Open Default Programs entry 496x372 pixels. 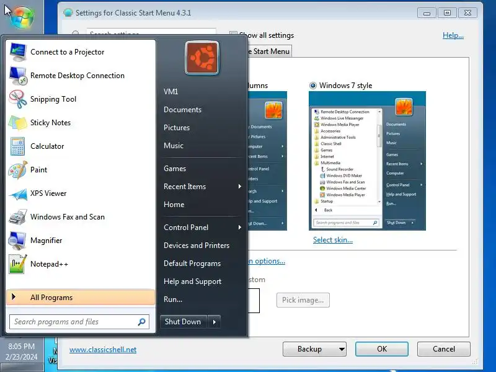click(192, 263)
